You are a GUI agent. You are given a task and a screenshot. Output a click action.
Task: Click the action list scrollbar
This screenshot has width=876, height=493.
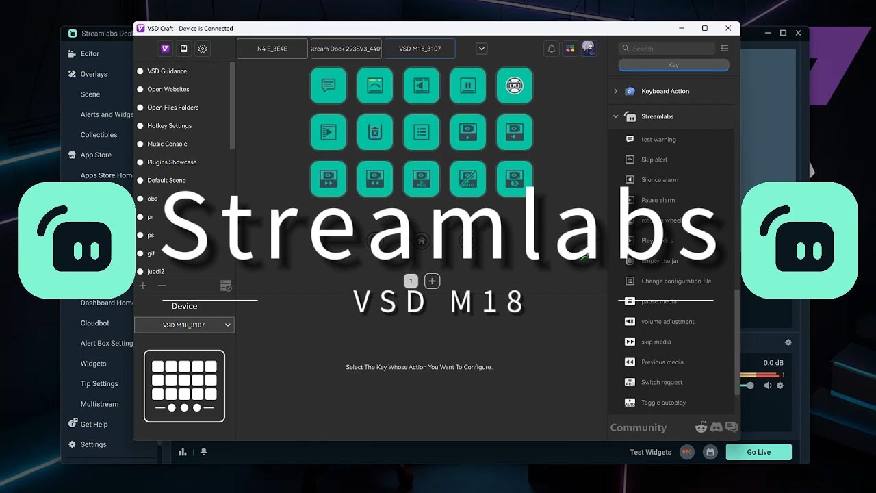pyautogui.click(x=737, y=342)
